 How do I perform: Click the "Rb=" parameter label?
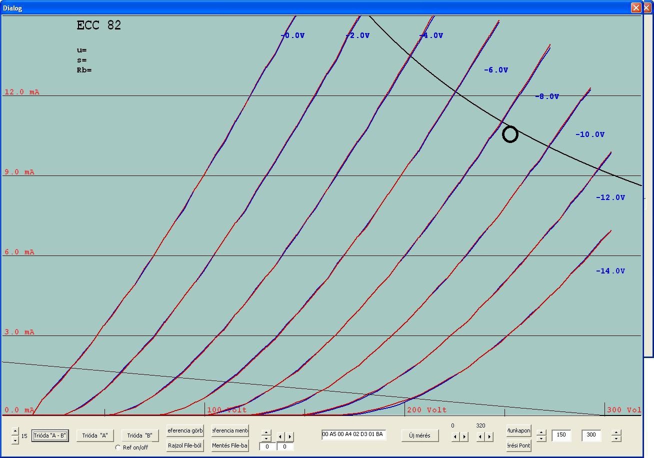point(84,70)
